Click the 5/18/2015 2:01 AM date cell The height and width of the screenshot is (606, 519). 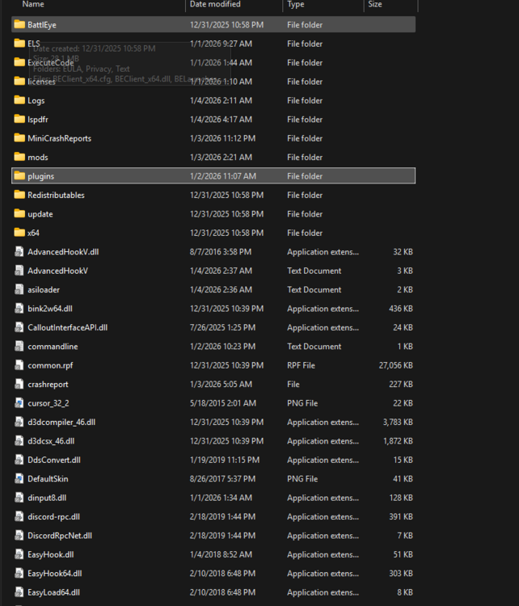(x=222, y=403)
